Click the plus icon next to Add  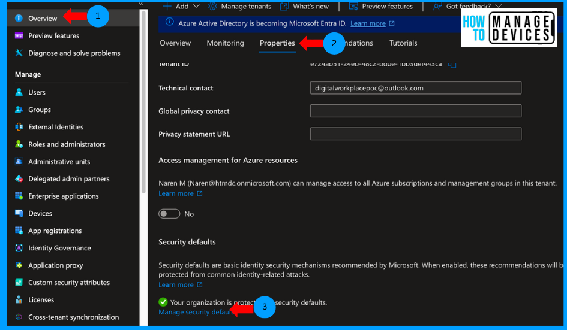coord(167,6)
